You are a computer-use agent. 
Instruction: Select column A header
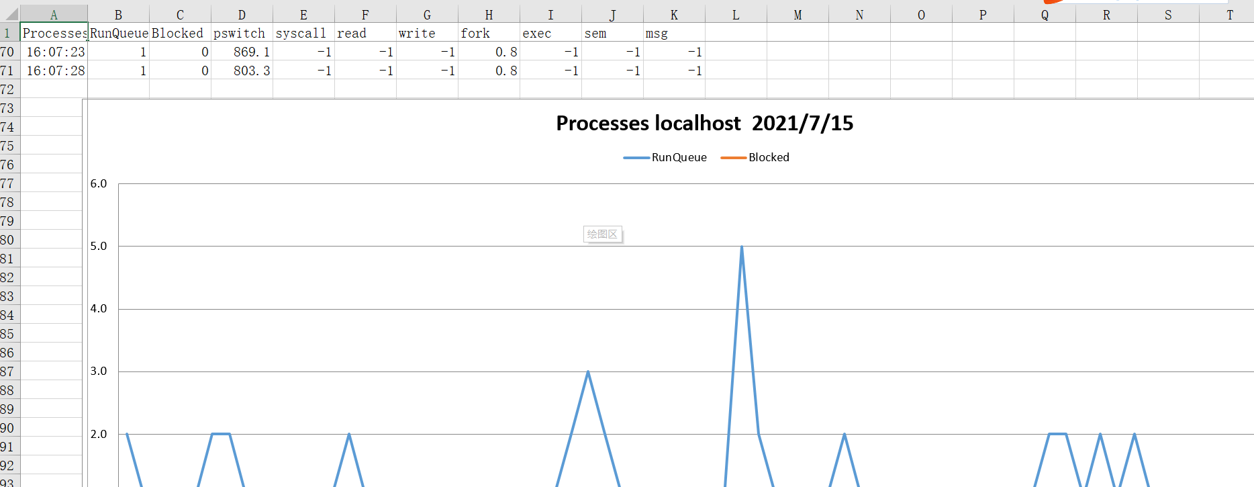pos(54,15)
